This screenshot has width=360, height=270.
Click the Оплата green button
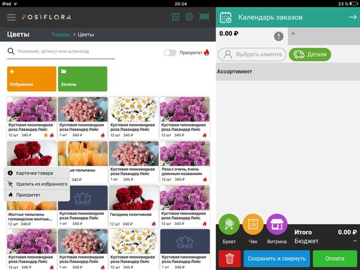click(335, 259)
